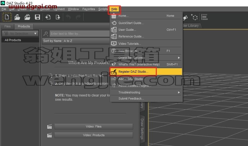Screen dimensions: 248x146
Task: Open Reference Guide from Help menu
Action: click(146, 36)
